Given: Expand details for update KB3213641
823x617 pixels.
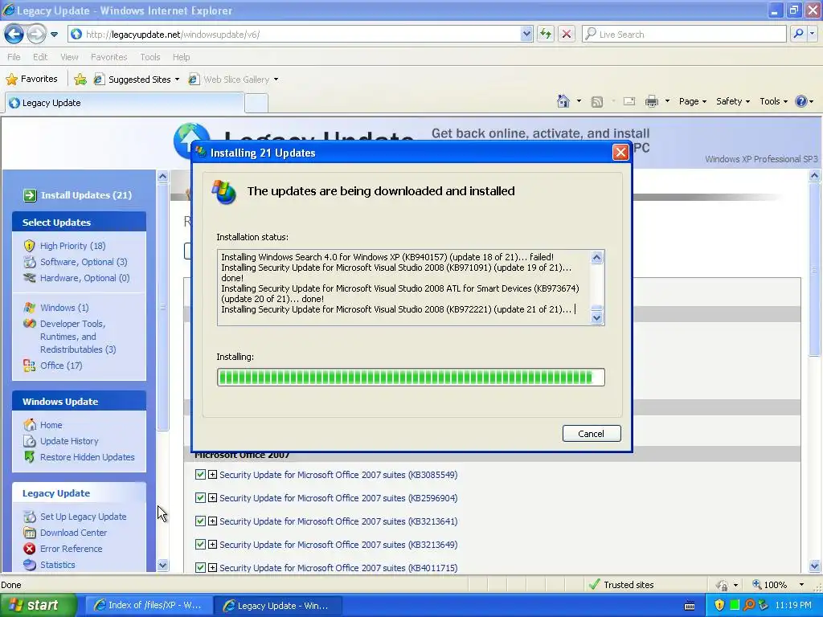Looking at the screenshot, I should pos(212,521).
